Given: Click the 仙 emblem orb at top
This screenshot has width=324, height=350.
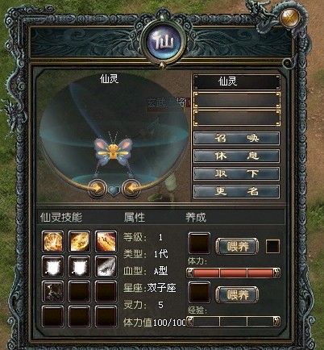Looking at the screenshot, I should click(x=164, y=43).
